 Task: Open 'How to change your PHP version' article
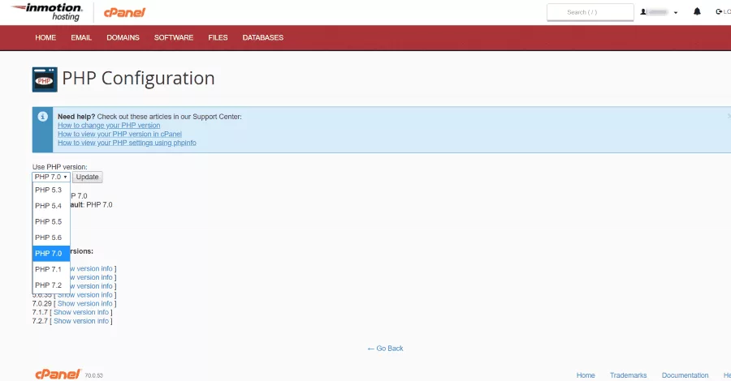click(x=109, y=125)
